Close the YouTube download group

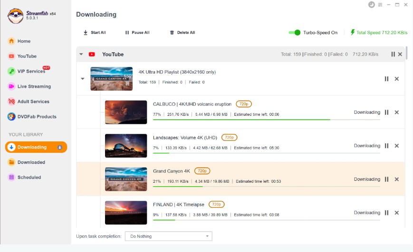pyautogui.click(x=400, y=54)
